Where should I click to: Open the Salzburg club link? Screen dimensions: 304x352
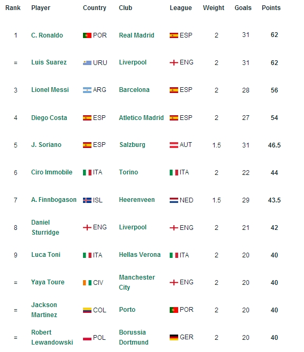pos(132,145)
